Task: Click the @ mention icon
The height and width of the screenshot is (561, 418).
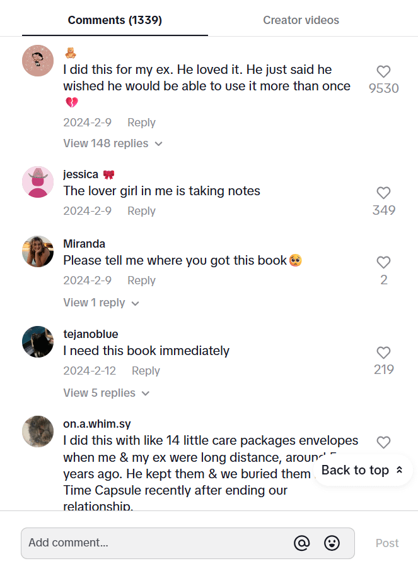Action: click(x=302, y=543)
